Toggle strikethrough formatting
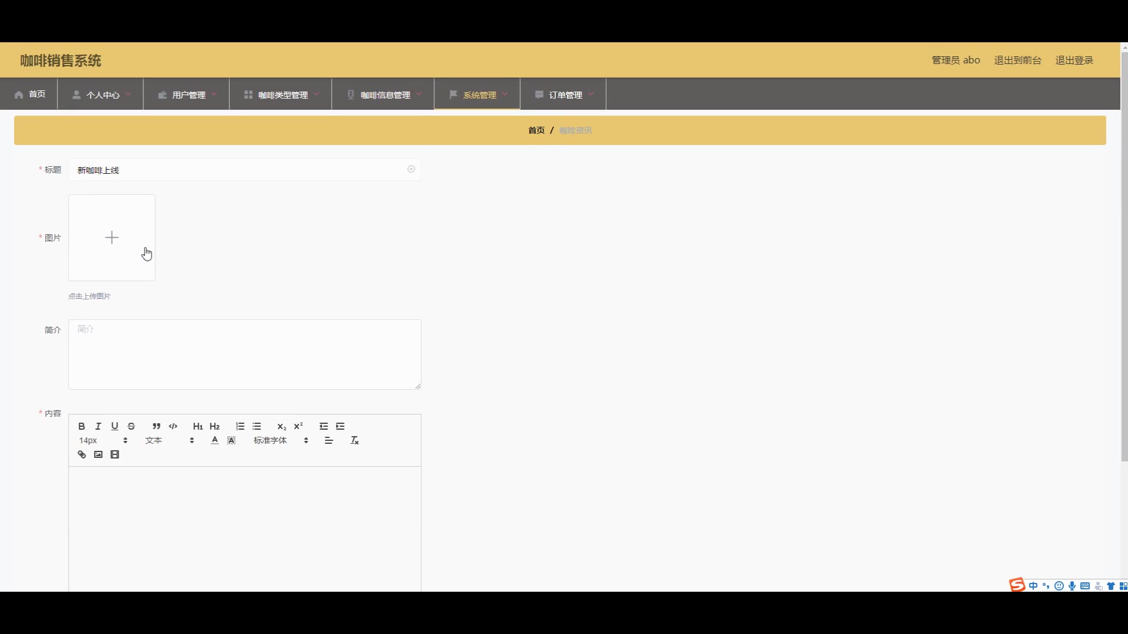 pyautogui.click(x=132, y=426)
